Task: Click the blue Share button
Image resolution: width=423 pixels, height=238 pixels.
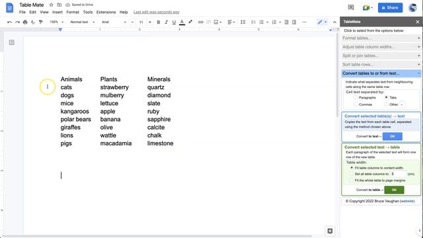Action: (390, 7)
